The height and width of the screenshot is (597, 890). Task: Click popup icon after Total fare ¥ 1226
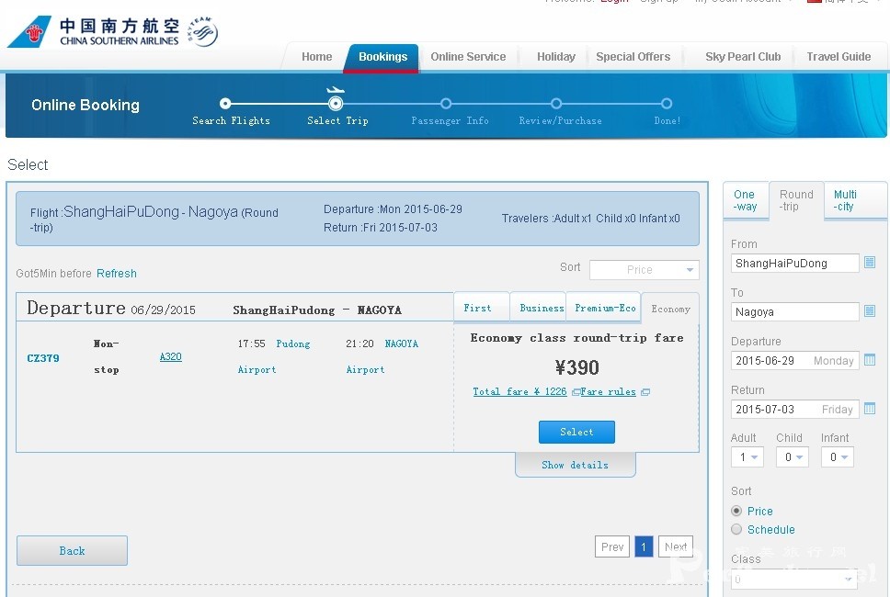(x=576, y=392)
